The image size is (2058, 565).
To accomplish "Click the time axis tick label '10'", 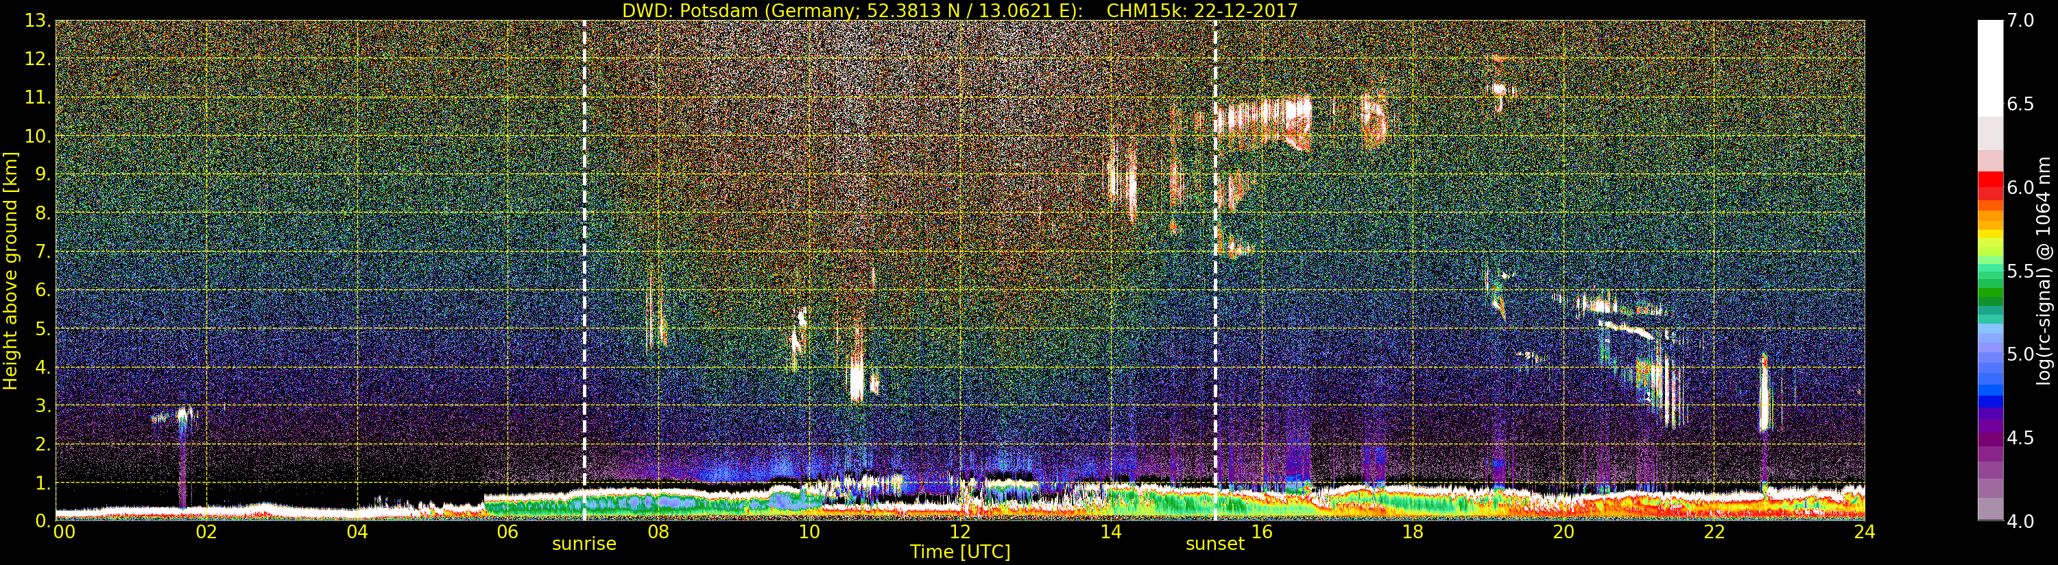I will pyautogui.click(x=809, y=532).
